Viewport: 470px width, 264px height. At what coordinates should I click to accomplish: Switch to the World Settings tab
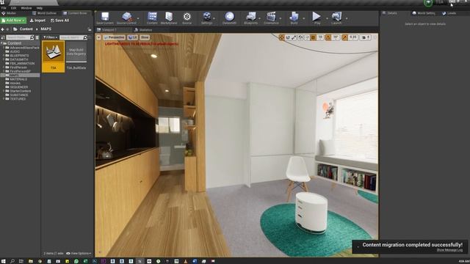424,13
